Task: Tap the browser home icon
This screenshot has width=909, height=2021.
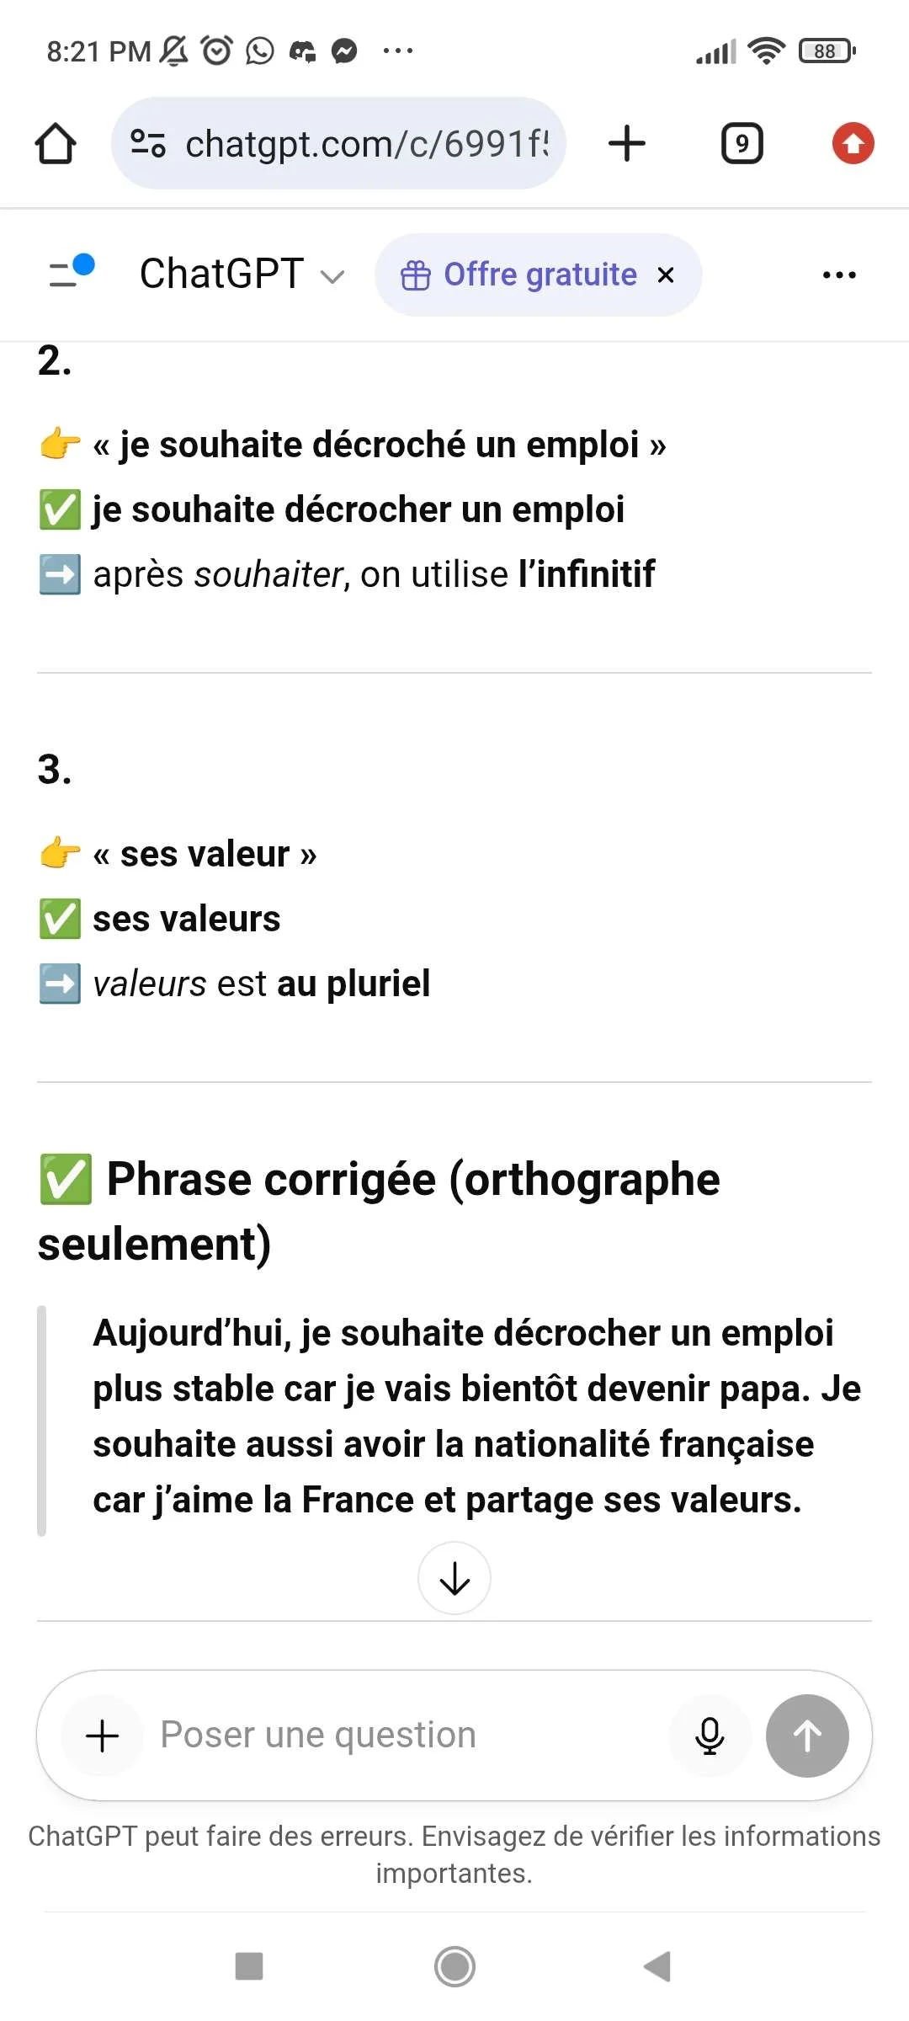Action: (x=56, y=144)
